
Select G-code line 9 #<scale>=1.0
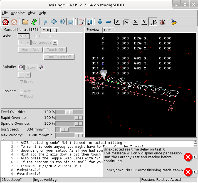[29, 174]
